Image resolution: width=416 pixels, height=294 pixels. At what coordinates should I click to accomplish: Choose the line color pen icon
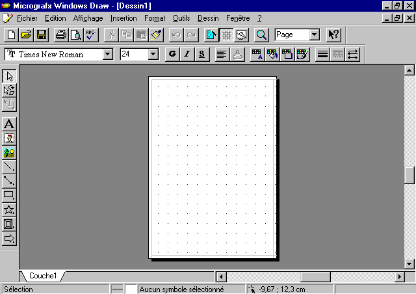click(302, 55)
